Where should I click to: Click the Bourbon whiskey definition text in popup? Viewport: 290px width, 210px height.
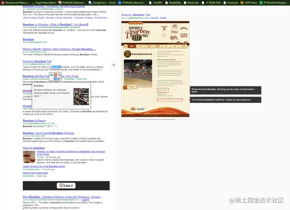[x=52, y=93]
